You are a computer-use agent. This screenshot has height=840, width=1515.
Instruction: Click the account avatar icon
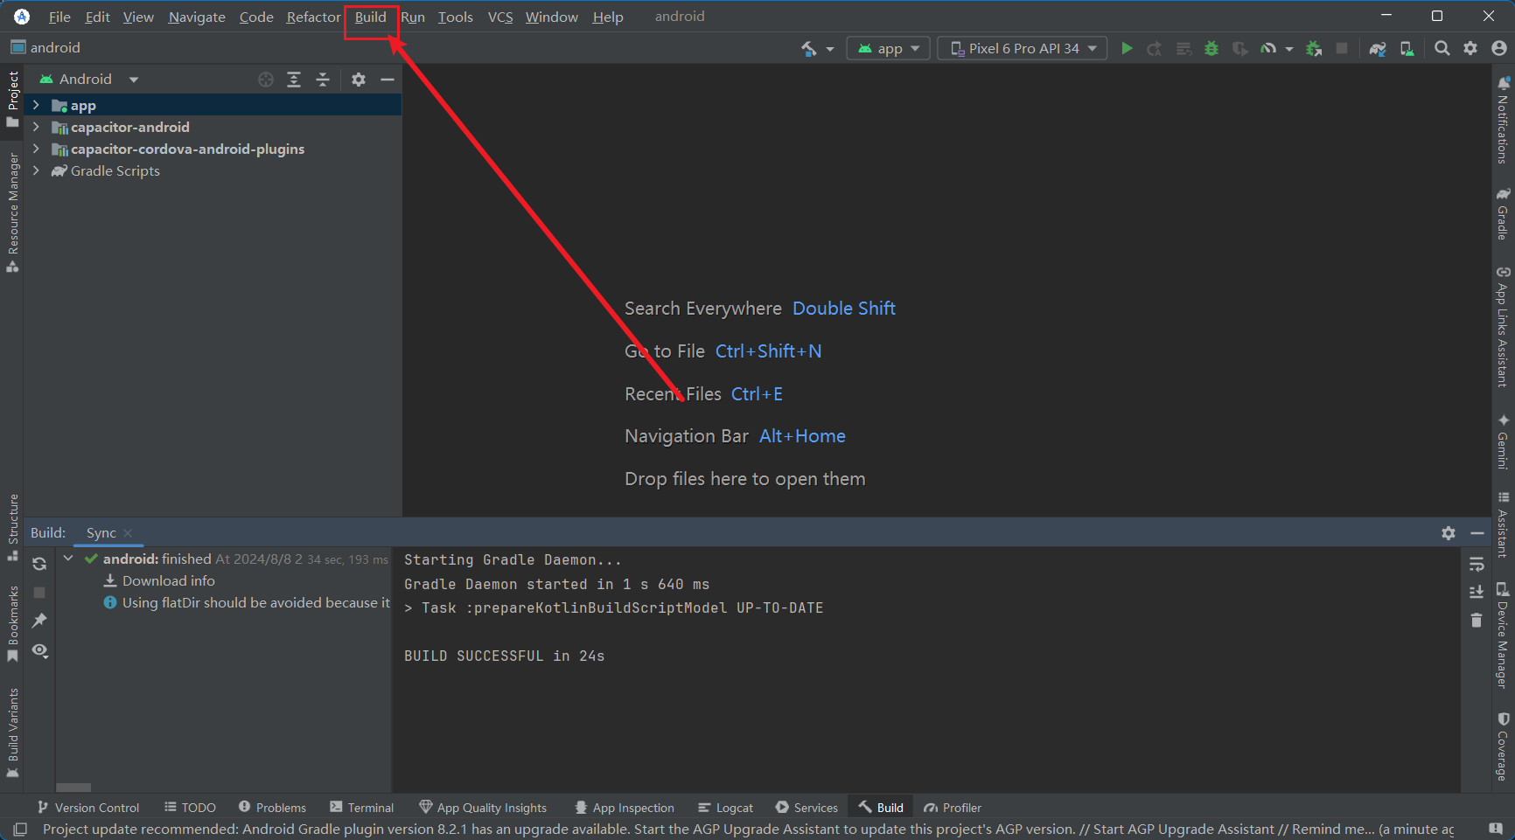1498,49
